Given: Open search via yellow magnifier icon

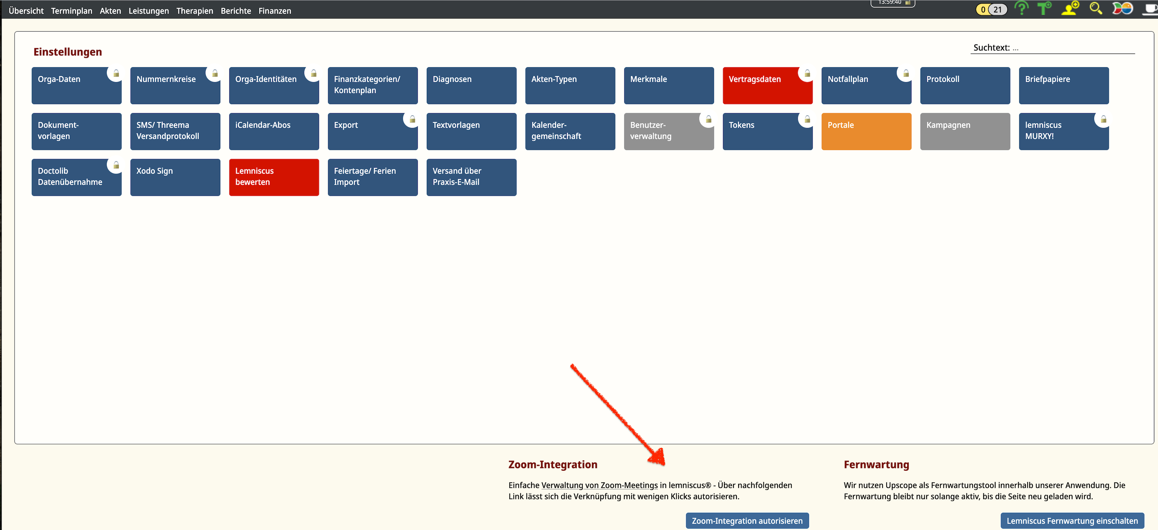Looking at the screenshot, I should click(1096, 8).
